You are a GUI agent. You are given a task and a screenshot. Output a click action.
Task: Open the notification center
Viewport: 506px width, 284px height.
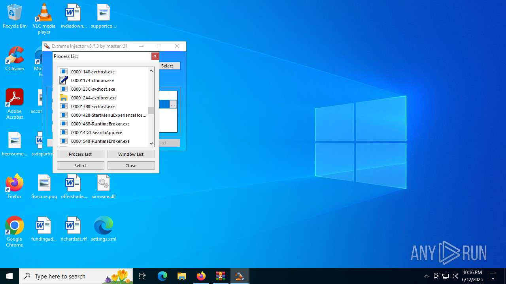point(493,276)
